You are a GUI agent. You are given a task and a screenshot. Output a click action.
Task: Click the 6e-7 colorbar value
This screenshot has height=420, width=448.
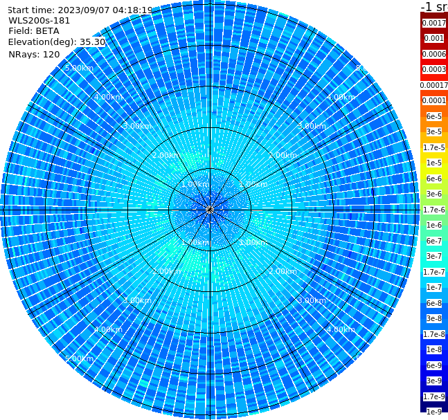[x=434, y=241]
